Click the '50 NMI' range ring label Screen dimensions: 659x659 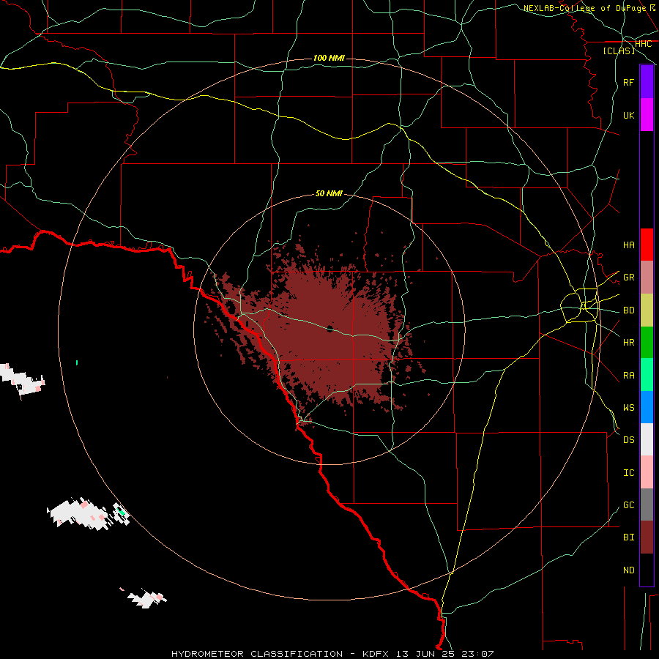(329, 193)
